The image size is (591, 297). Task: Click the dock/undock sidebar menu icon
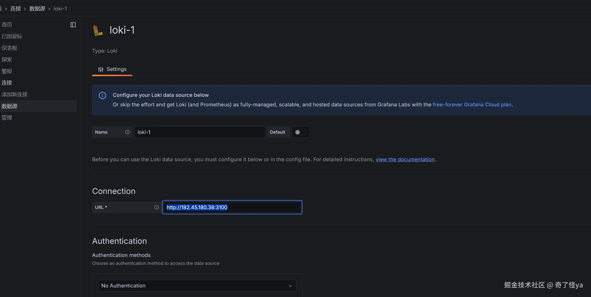73,25
